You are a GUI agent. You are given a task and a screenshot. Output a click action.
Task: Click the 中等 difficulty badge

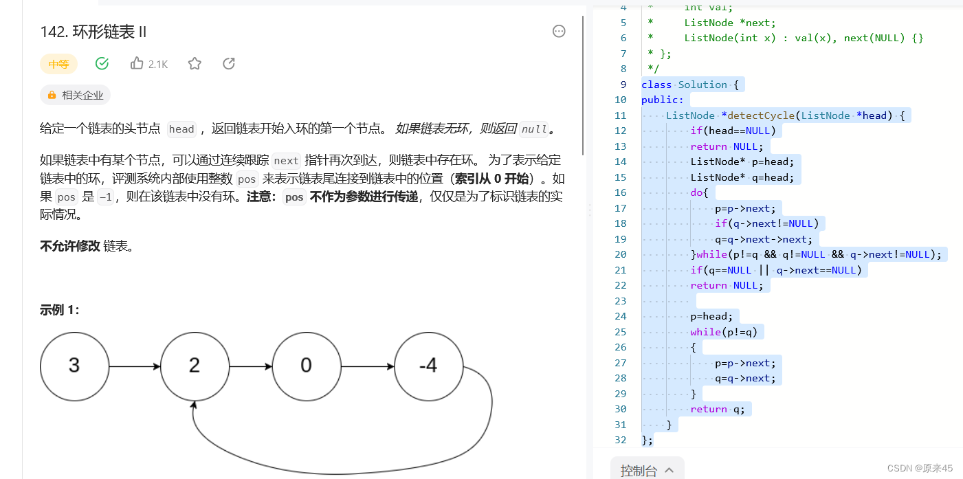point(58,63)
